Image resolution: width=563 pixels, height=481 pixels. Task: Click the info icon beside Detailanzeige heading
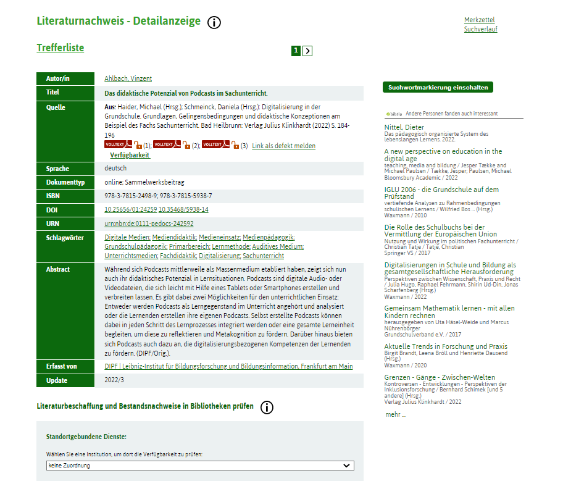point(214,23)
